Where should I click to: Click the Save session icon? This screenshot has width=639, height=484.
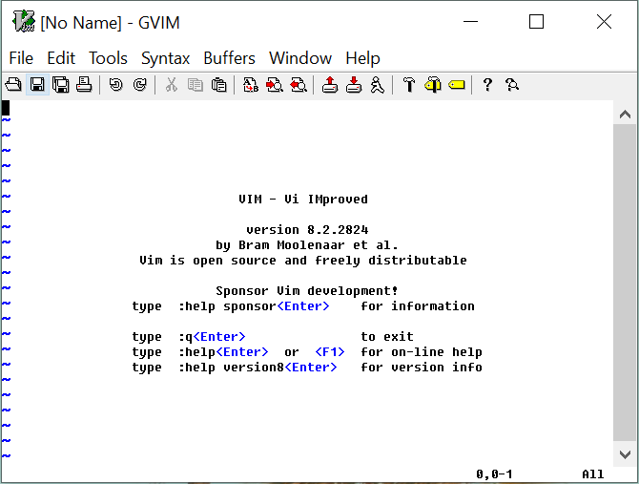tap(354, 85)
